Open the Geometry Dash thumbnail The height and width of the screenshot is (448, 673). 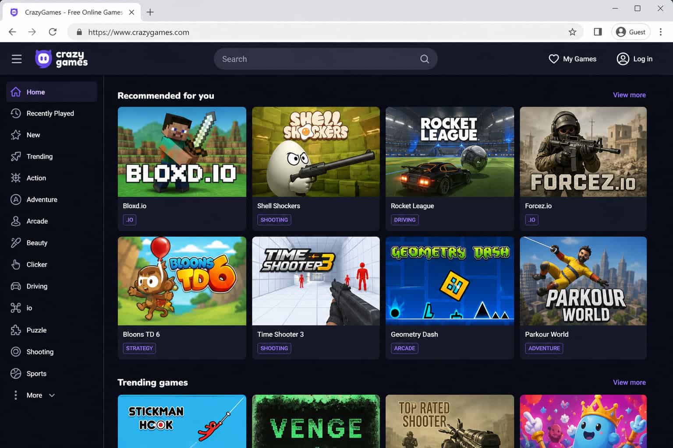click(450, 281)
